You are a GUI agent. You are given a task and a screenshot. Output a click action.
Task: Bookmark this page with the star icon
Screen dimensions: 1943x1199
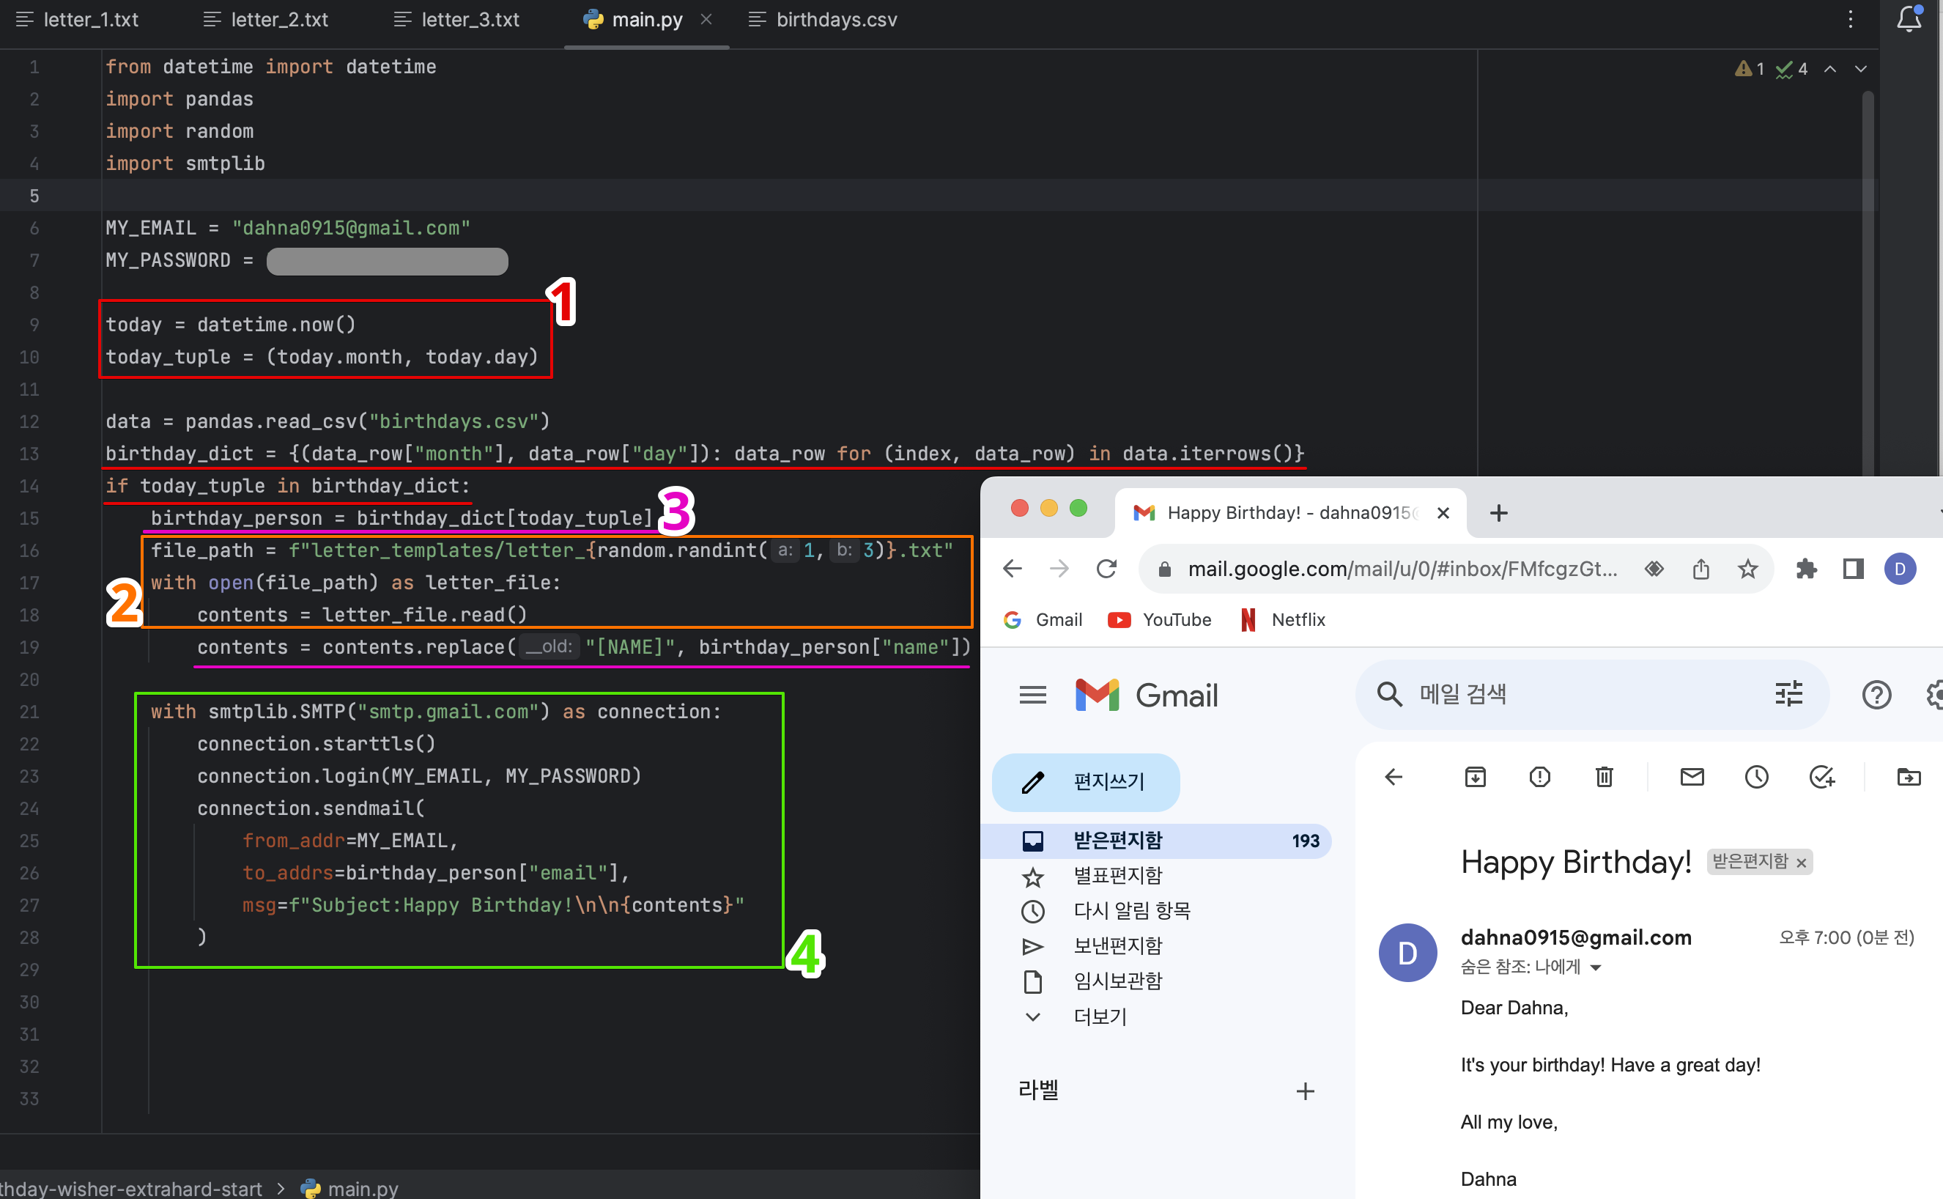[1747, 569]
